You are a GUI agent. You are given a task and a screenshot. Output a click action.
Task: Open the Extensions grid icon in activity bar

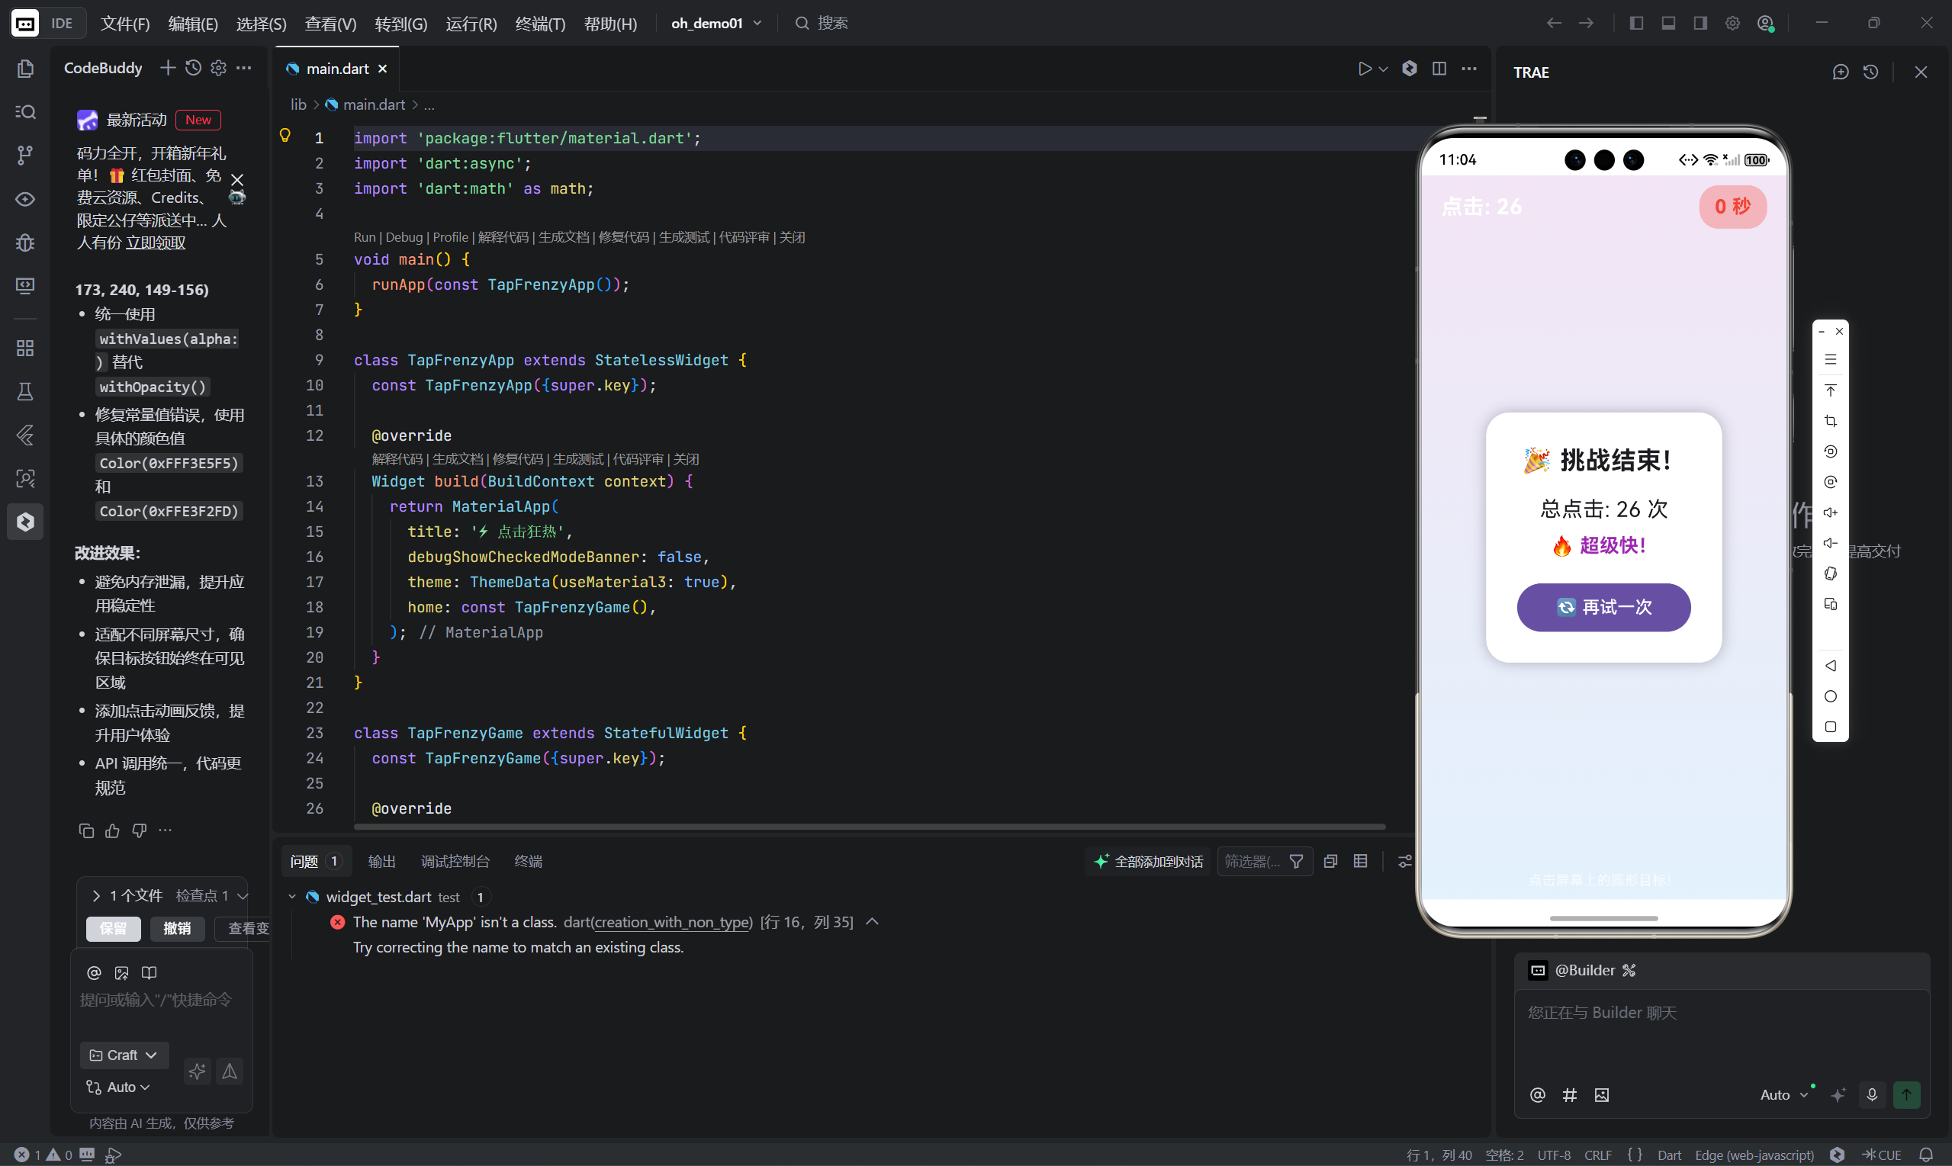point(25,348)
